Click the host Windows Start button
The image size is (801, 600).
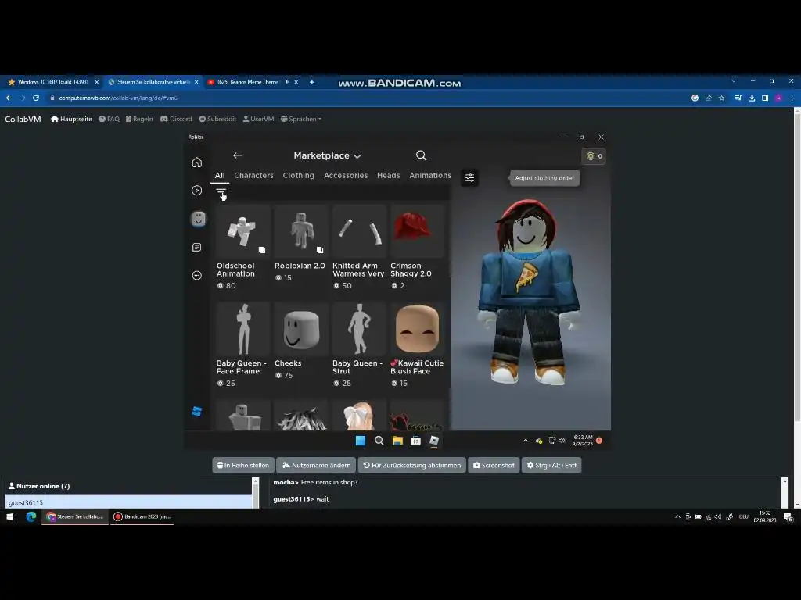(x=9, y=517)
